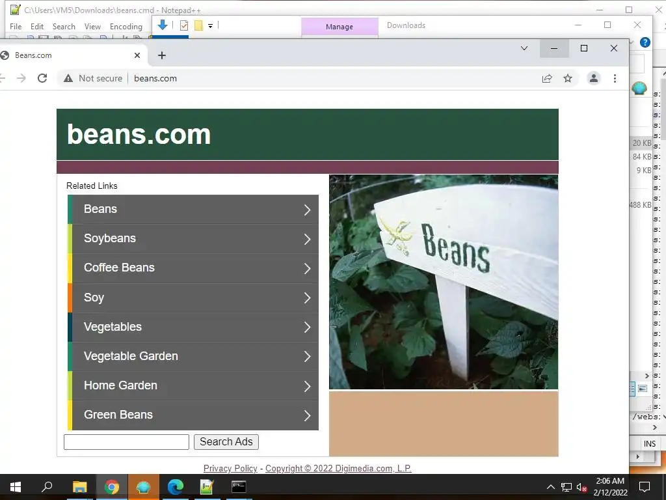Open the Explorer help question mark icon
Image resolution: width=666 pixels, height=500 pixels.
[645, 42]
